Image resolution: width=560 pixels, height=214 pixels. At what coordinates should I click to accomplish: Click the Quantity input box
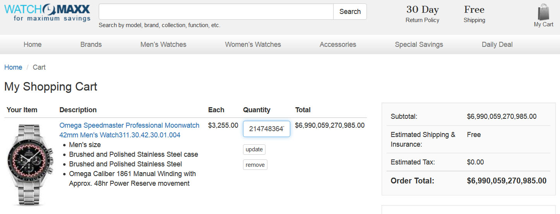coord(266,129)
